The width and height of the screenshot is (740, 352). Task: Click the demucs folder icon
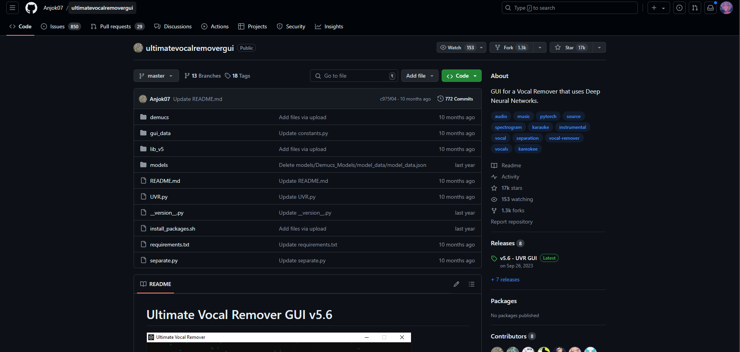click(143, 117)
